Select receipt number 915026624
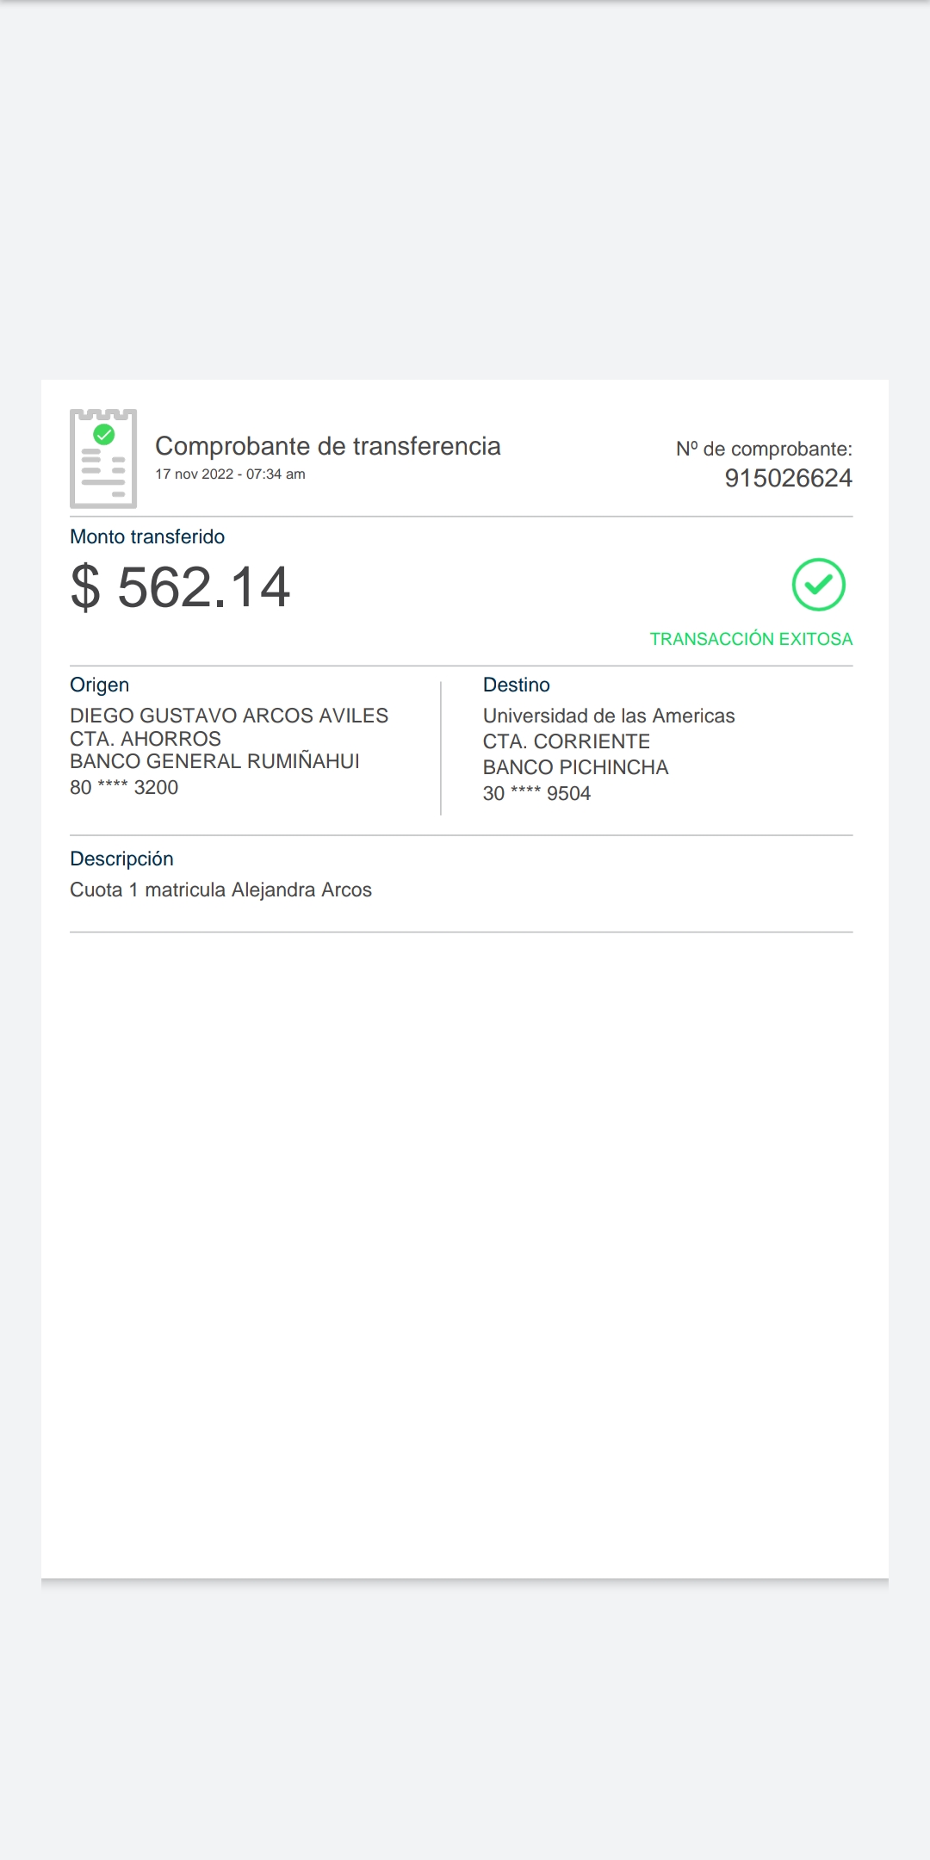Viewport: 930px width, 1860px height. pos(788,479)
